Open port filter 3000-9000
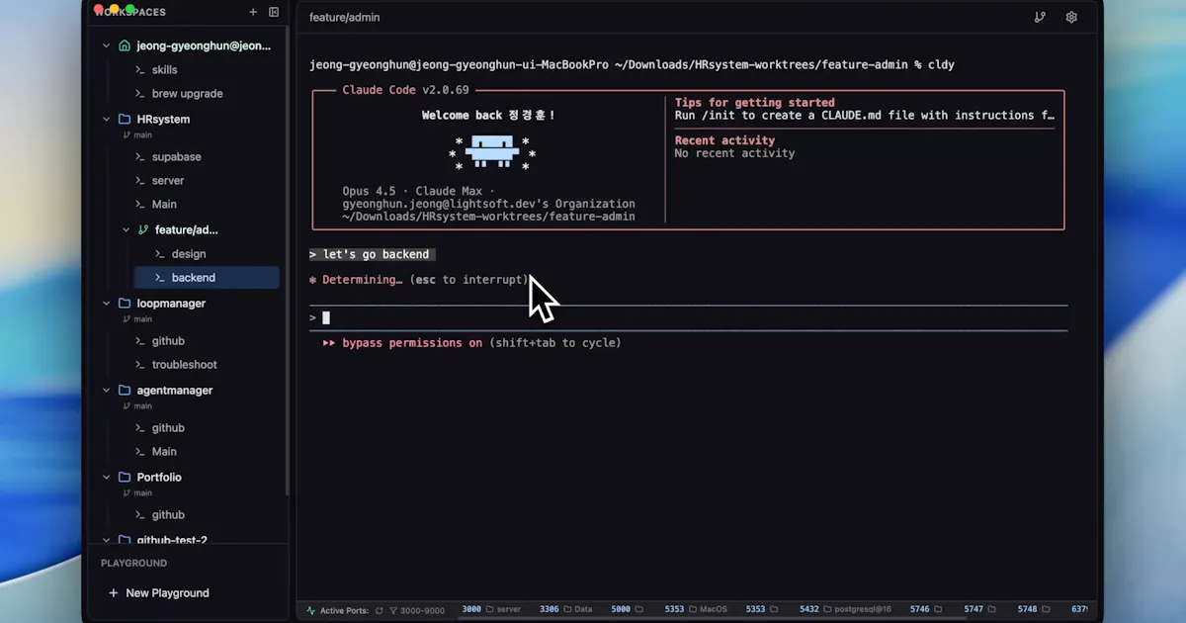The width and height of the screenshot is (1186, 623). point(417,610)
